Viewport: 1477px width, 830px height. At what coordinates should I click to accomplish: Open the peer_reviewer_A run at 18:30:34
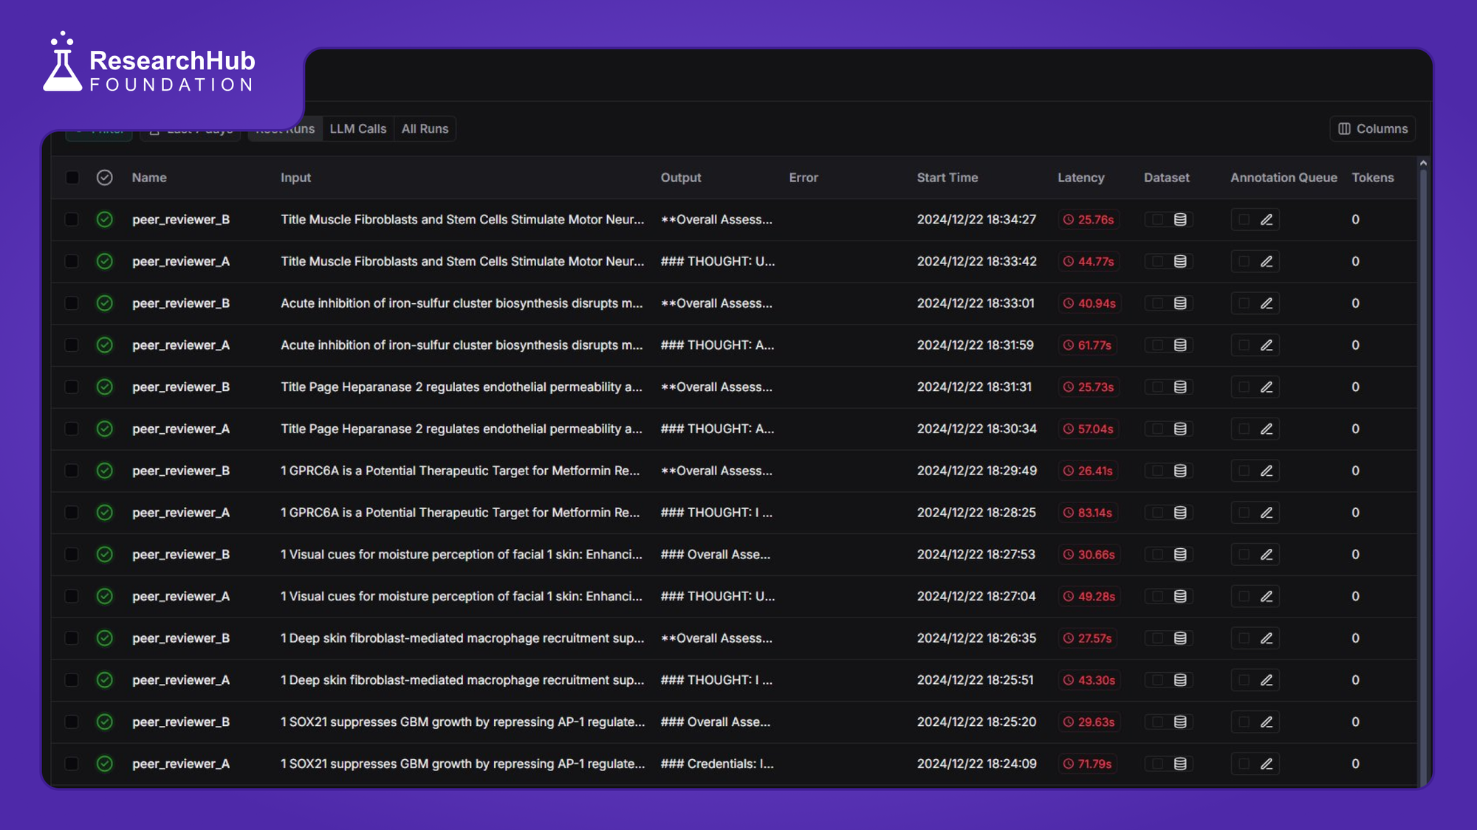point(181,429)
